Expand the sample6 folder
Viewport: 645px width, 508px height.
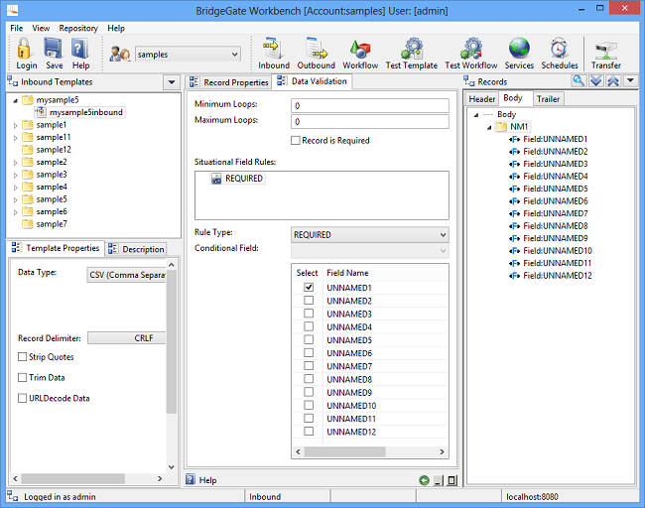[15, 212]
